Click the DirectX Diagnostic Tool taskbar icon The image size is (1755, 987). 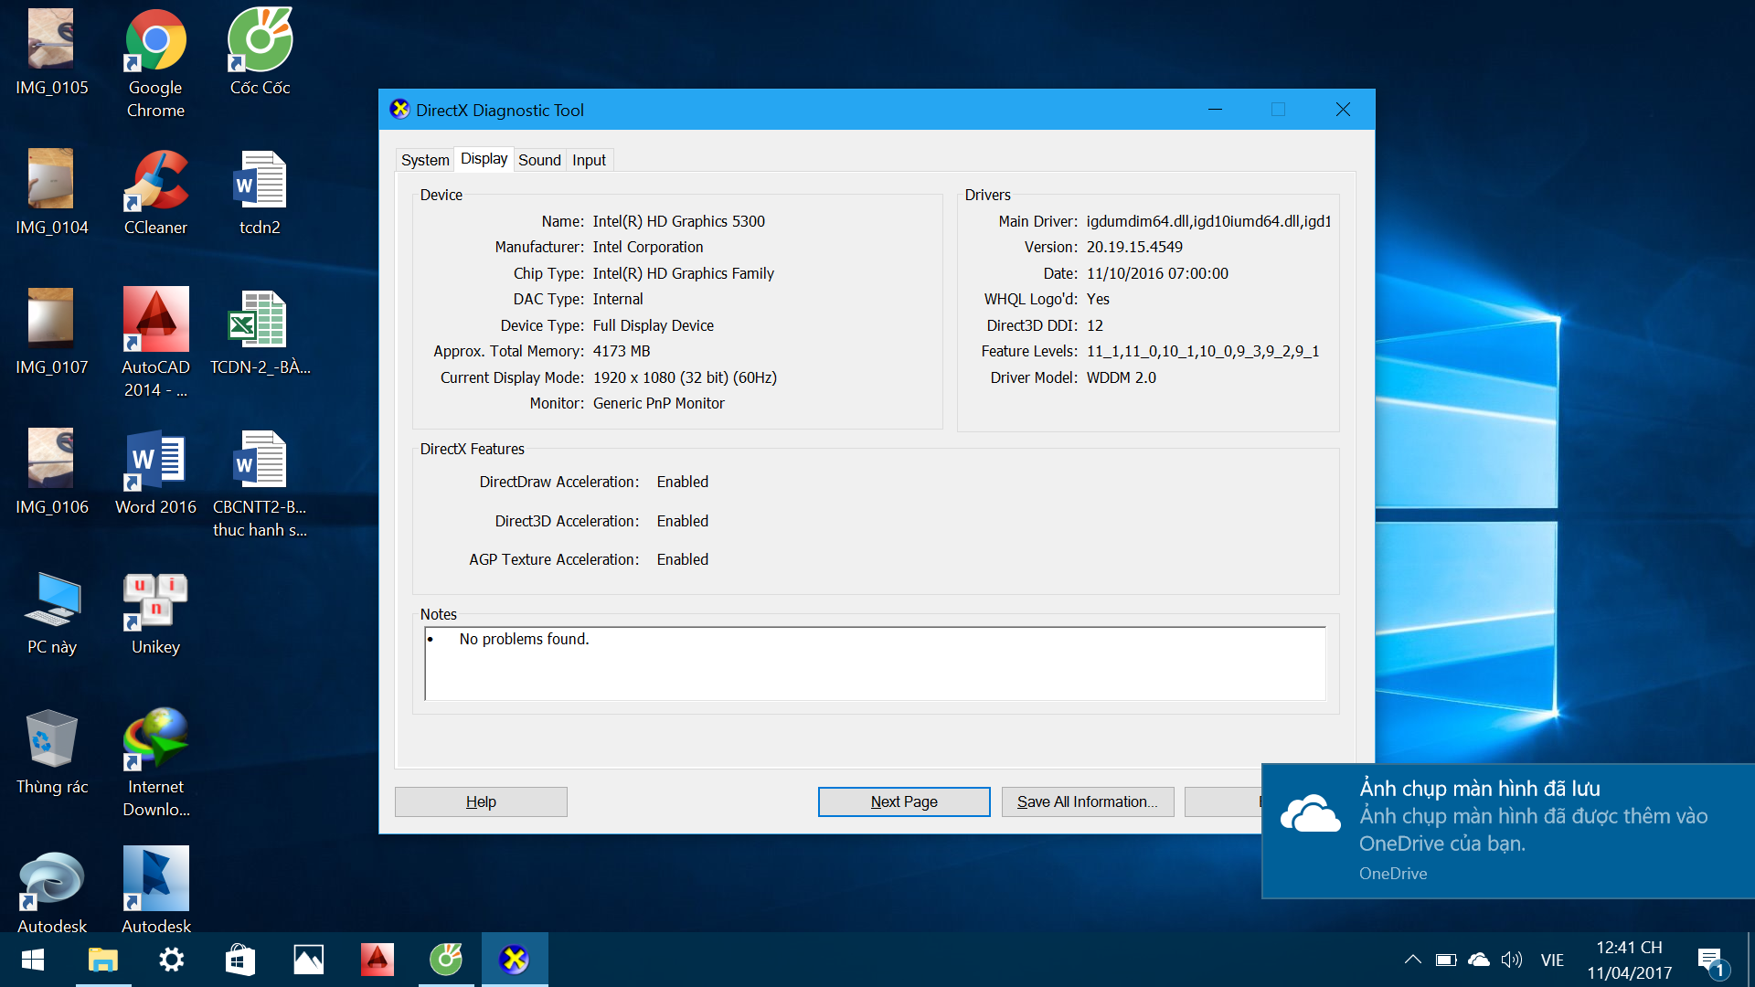(515, 960)
